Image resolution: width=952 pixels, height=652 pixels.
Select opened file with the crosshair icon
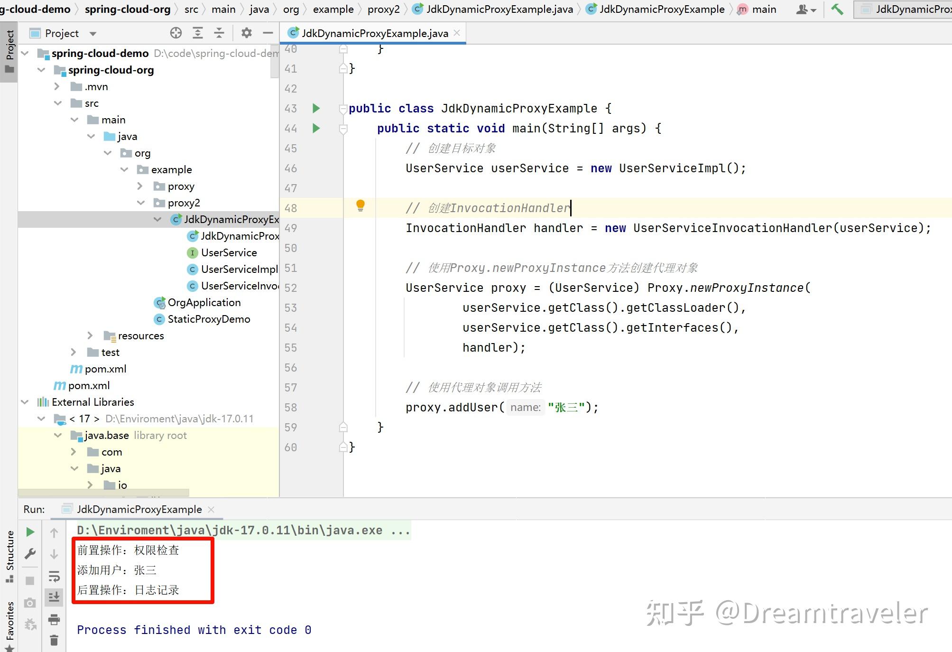(x=176, y=33)
